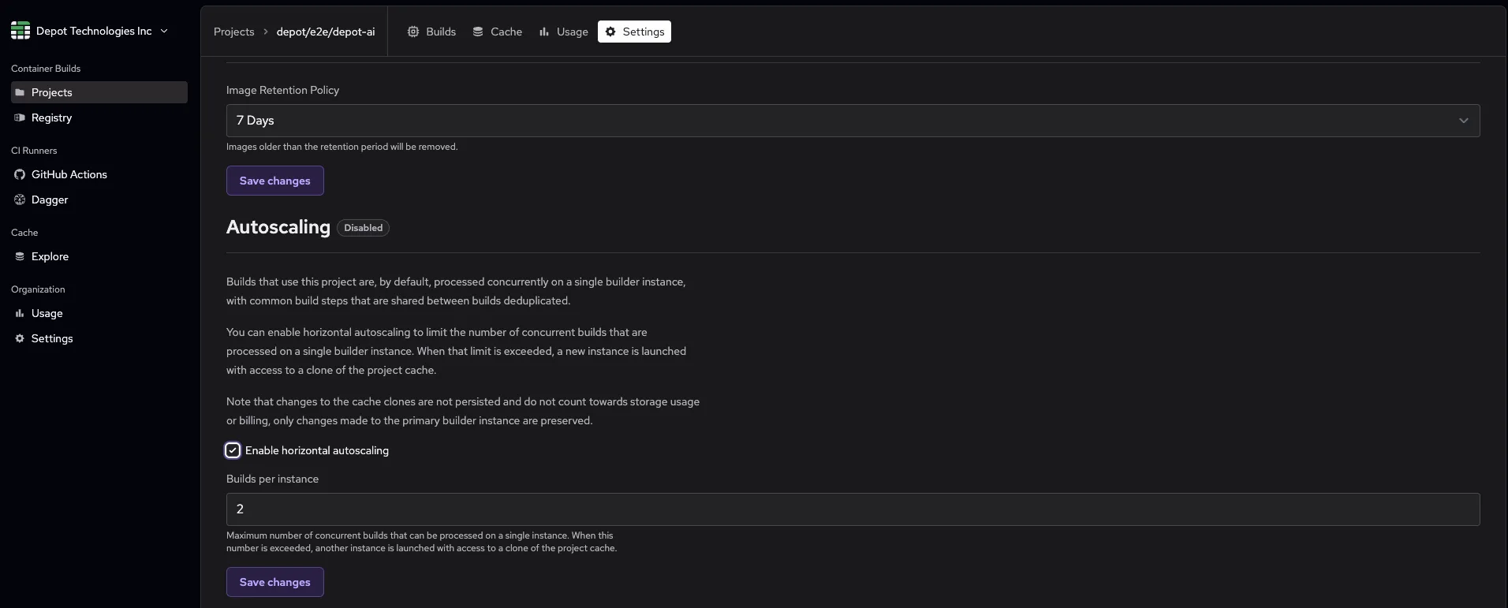The height and width of the screenshot is (608, 1508).
Task: Save changes for autoscaling settings
Action: (274, 582)
